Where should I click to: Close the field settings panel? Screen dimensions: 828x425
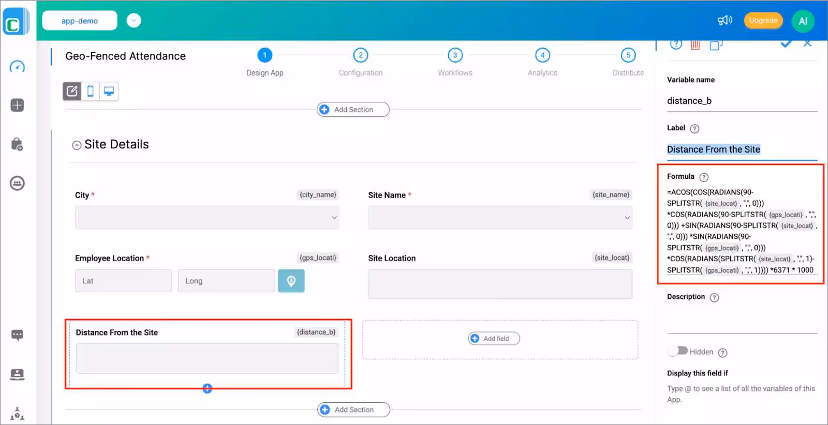click(x=807, y=43)
